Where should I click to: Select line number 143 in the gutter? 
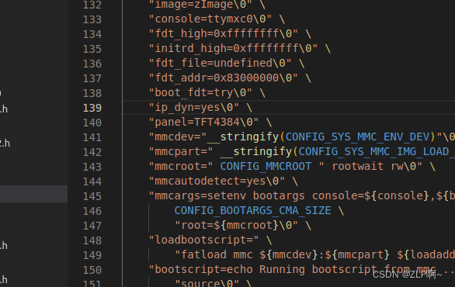[x=92, y=167]
